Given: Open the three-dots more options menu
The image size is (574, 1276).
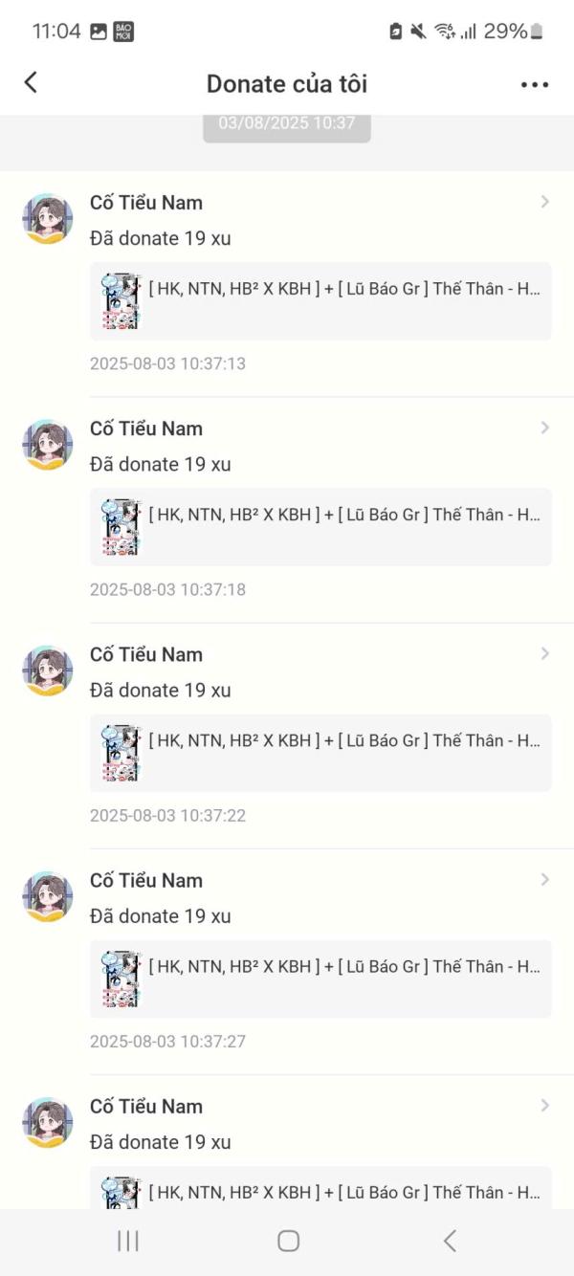Looking at the screenshot, I should (535, 84).
